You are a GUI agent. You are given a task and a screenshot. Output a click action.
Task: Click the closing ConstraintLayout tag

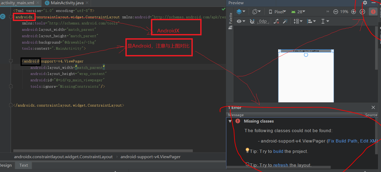click(69, 105)
